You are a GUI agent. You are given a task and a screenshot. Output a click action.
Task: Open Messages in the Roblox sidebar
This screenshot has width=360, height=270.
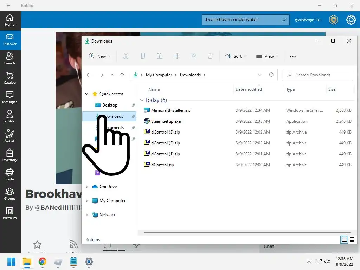tap(9, 97)
